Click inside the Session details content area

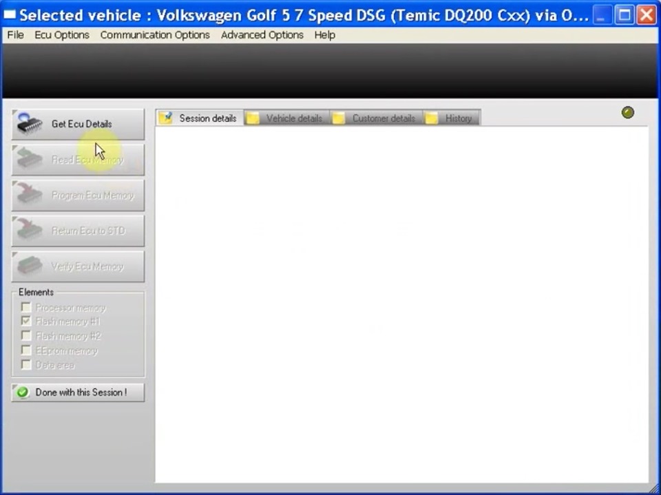[x=401, y=304]
